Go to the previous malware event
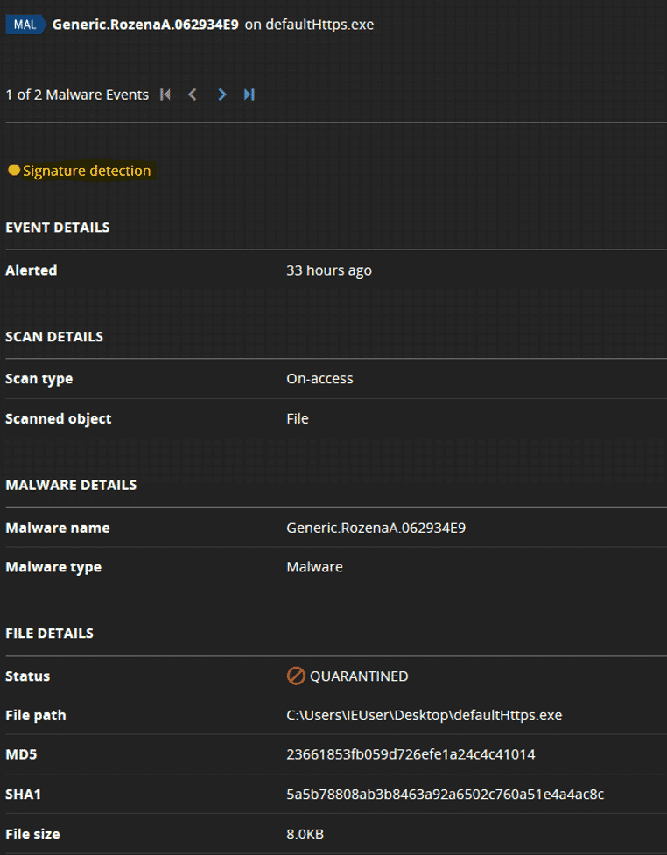667x855 pixels. point(193,94)
